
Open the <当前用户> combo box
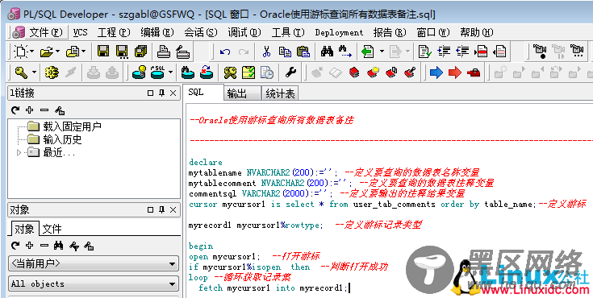(x=94, y=263)
